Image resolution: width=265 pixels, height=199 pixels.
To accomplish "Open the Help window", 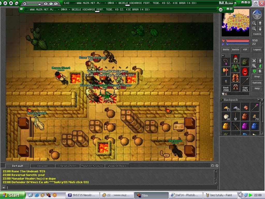I will 257,88.
